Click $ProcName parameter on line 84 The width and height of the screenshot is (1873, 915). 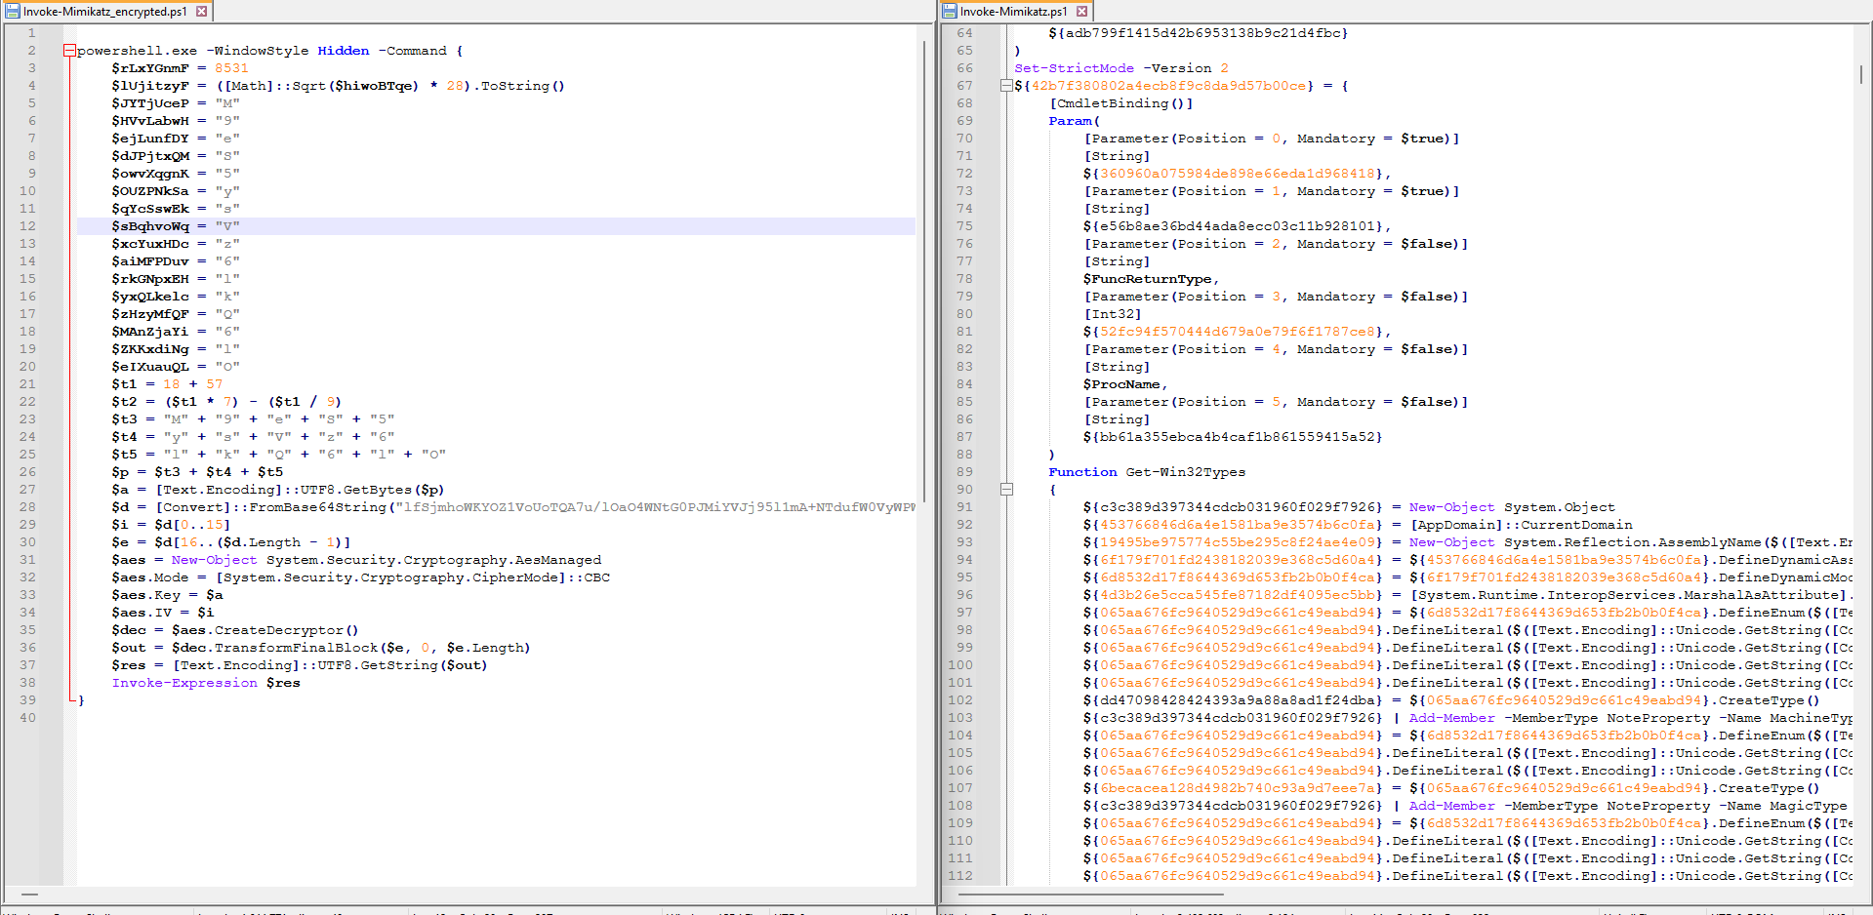1121,384
